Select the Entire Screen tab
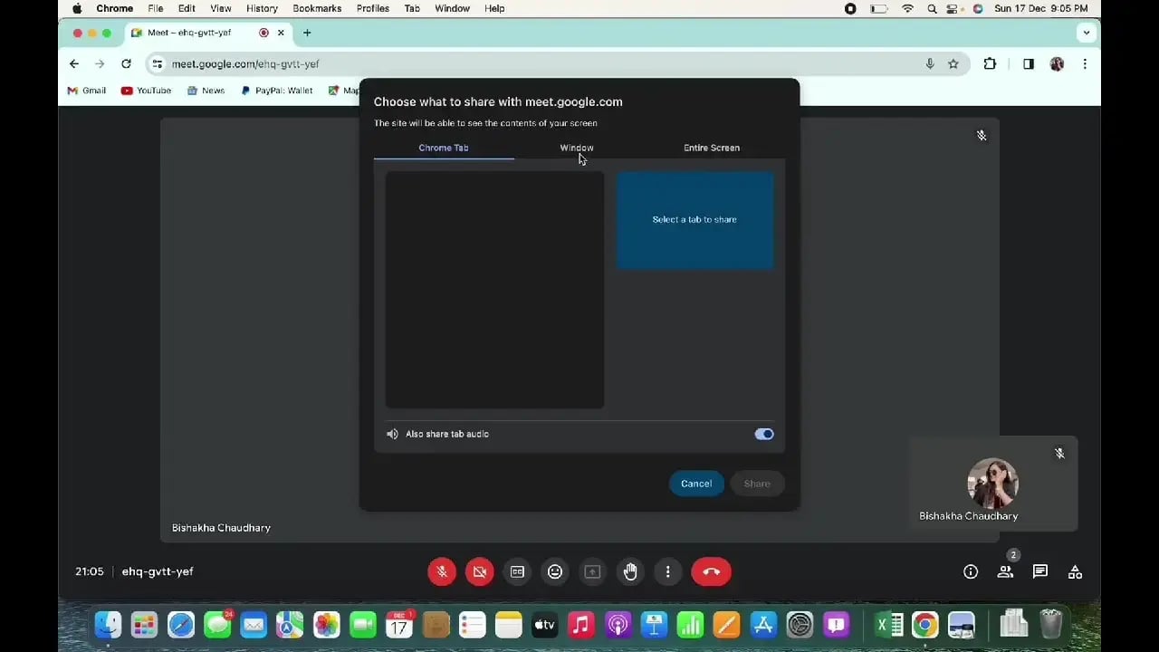Viewport: 1159px width, 652px height. 712,148
